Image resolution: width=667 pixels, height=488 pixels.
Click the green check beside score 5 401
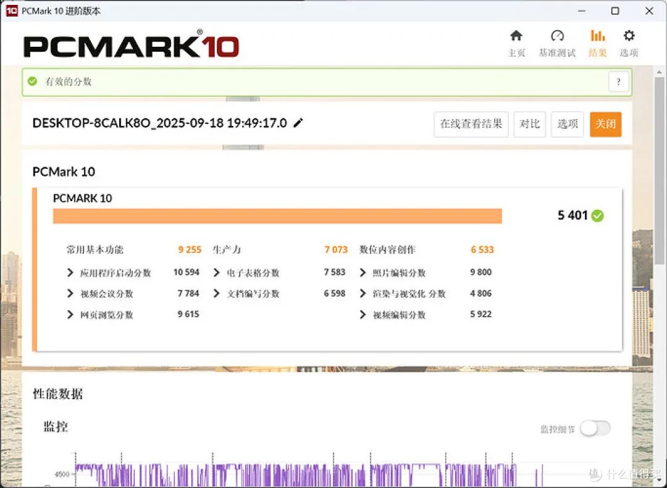(597, 215)
